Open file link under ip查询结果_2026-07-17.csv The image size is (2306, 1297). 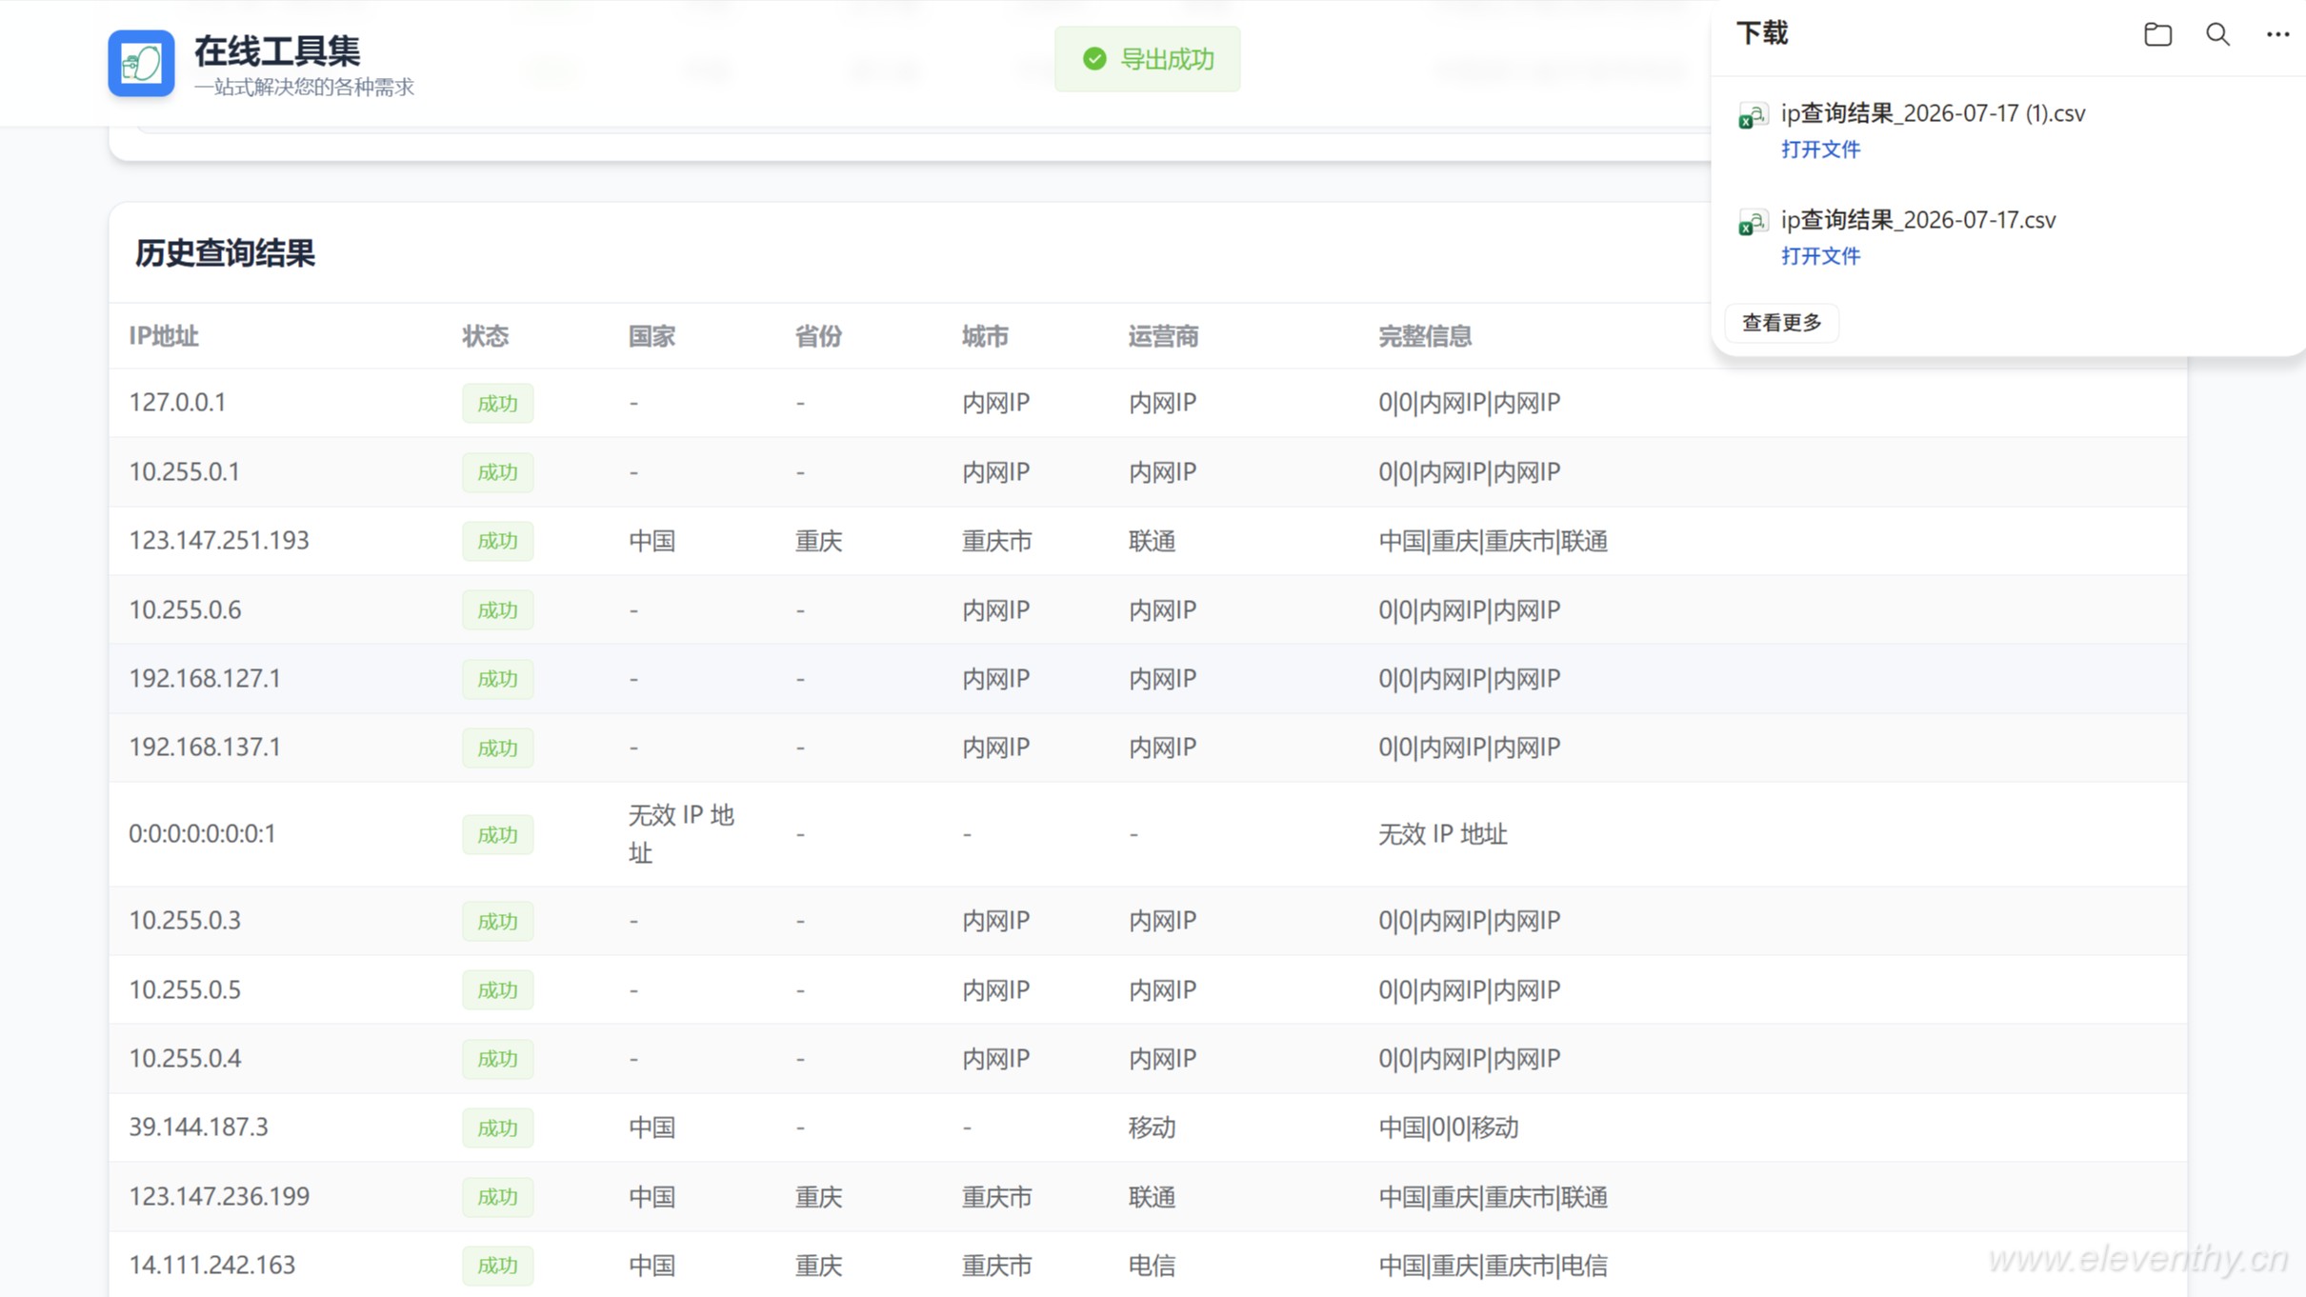pos(1820,256)
